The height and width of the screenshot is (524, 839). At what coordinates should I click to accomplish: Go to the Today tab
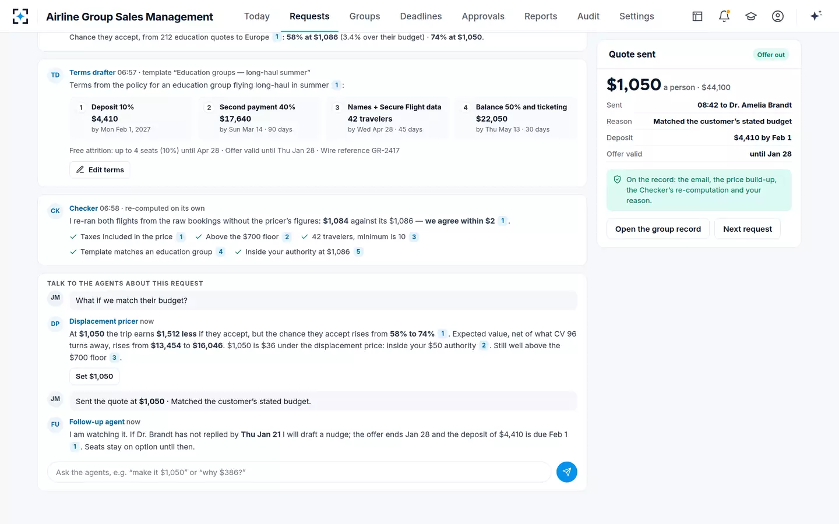click(x=257, y=16)
